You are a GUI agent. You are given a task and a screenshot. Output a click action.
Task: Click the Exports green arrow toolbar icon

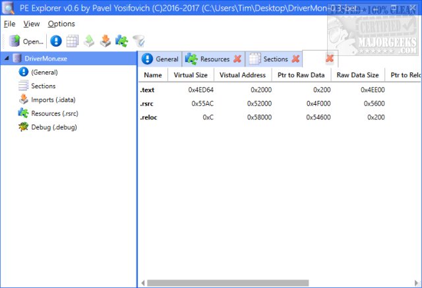(89, 41)
